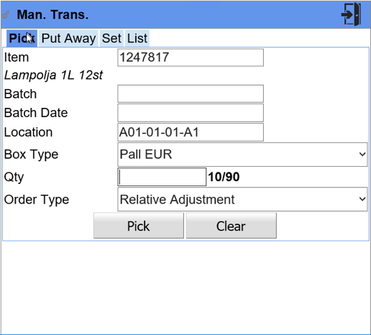This screenshot has width=371, height=335.
Task: Expand the Order Type dropdown arrow
Action: (362, 199)
